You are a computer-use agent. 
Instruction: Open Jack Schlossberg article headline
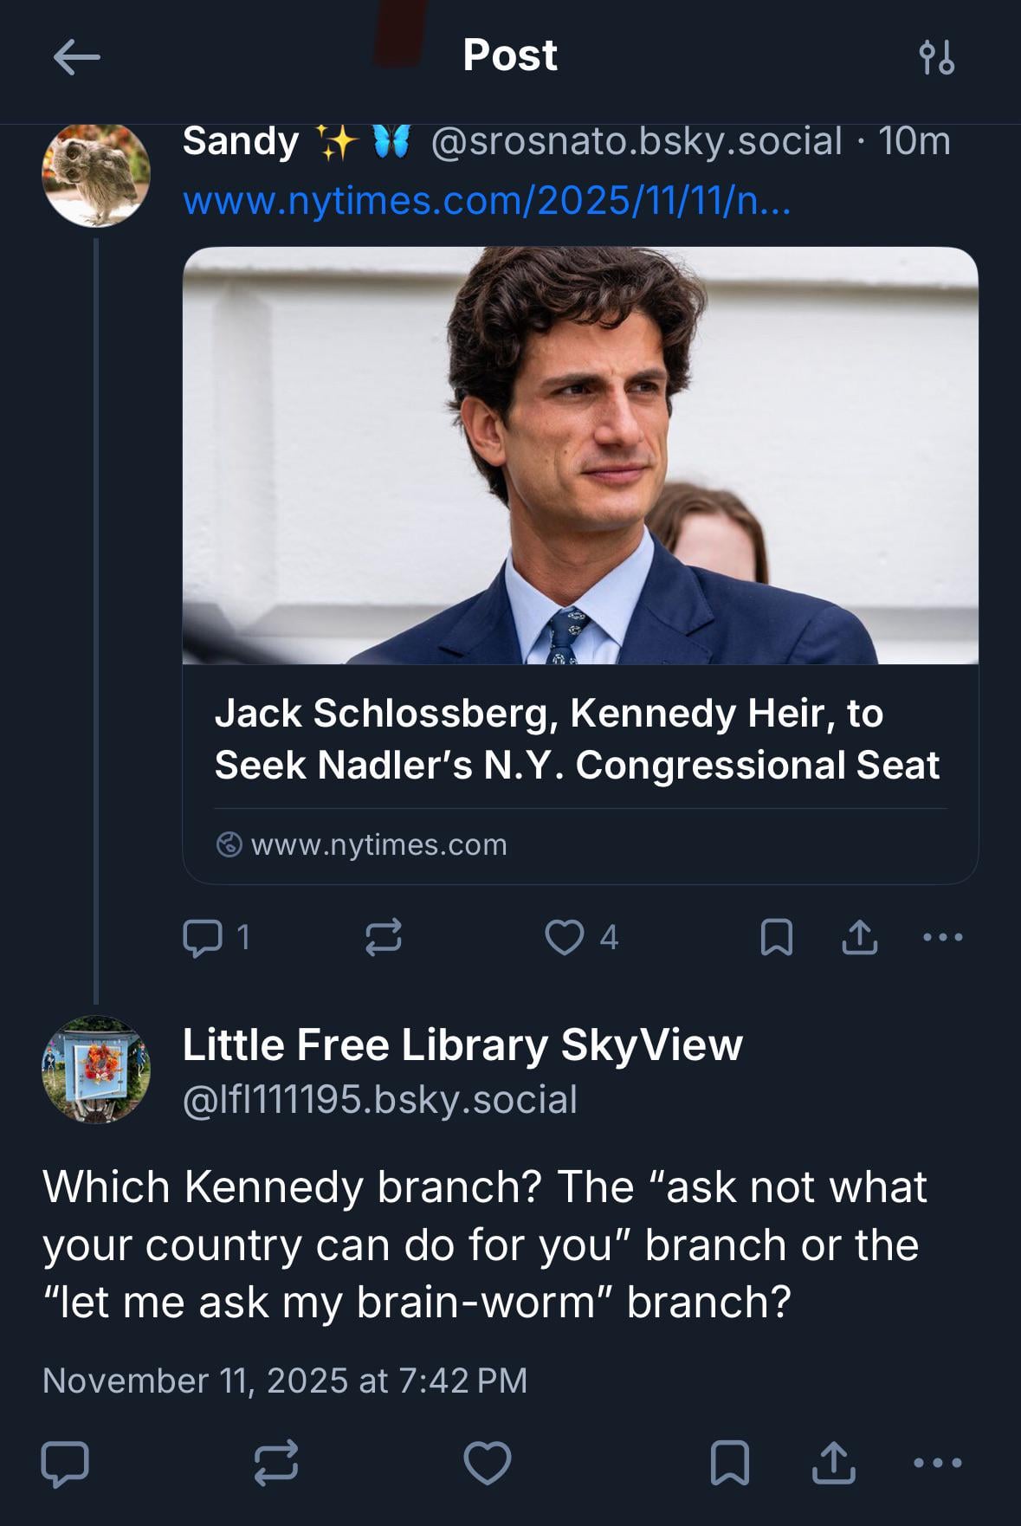[x=577, y=739]
